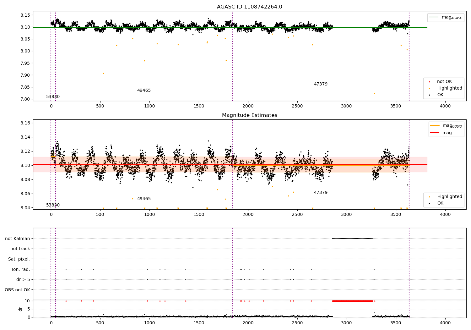This screenshot has height=330, width=471.
Task: Click the 'OBS not OK' row label
Action: click(x=17, y=290)
